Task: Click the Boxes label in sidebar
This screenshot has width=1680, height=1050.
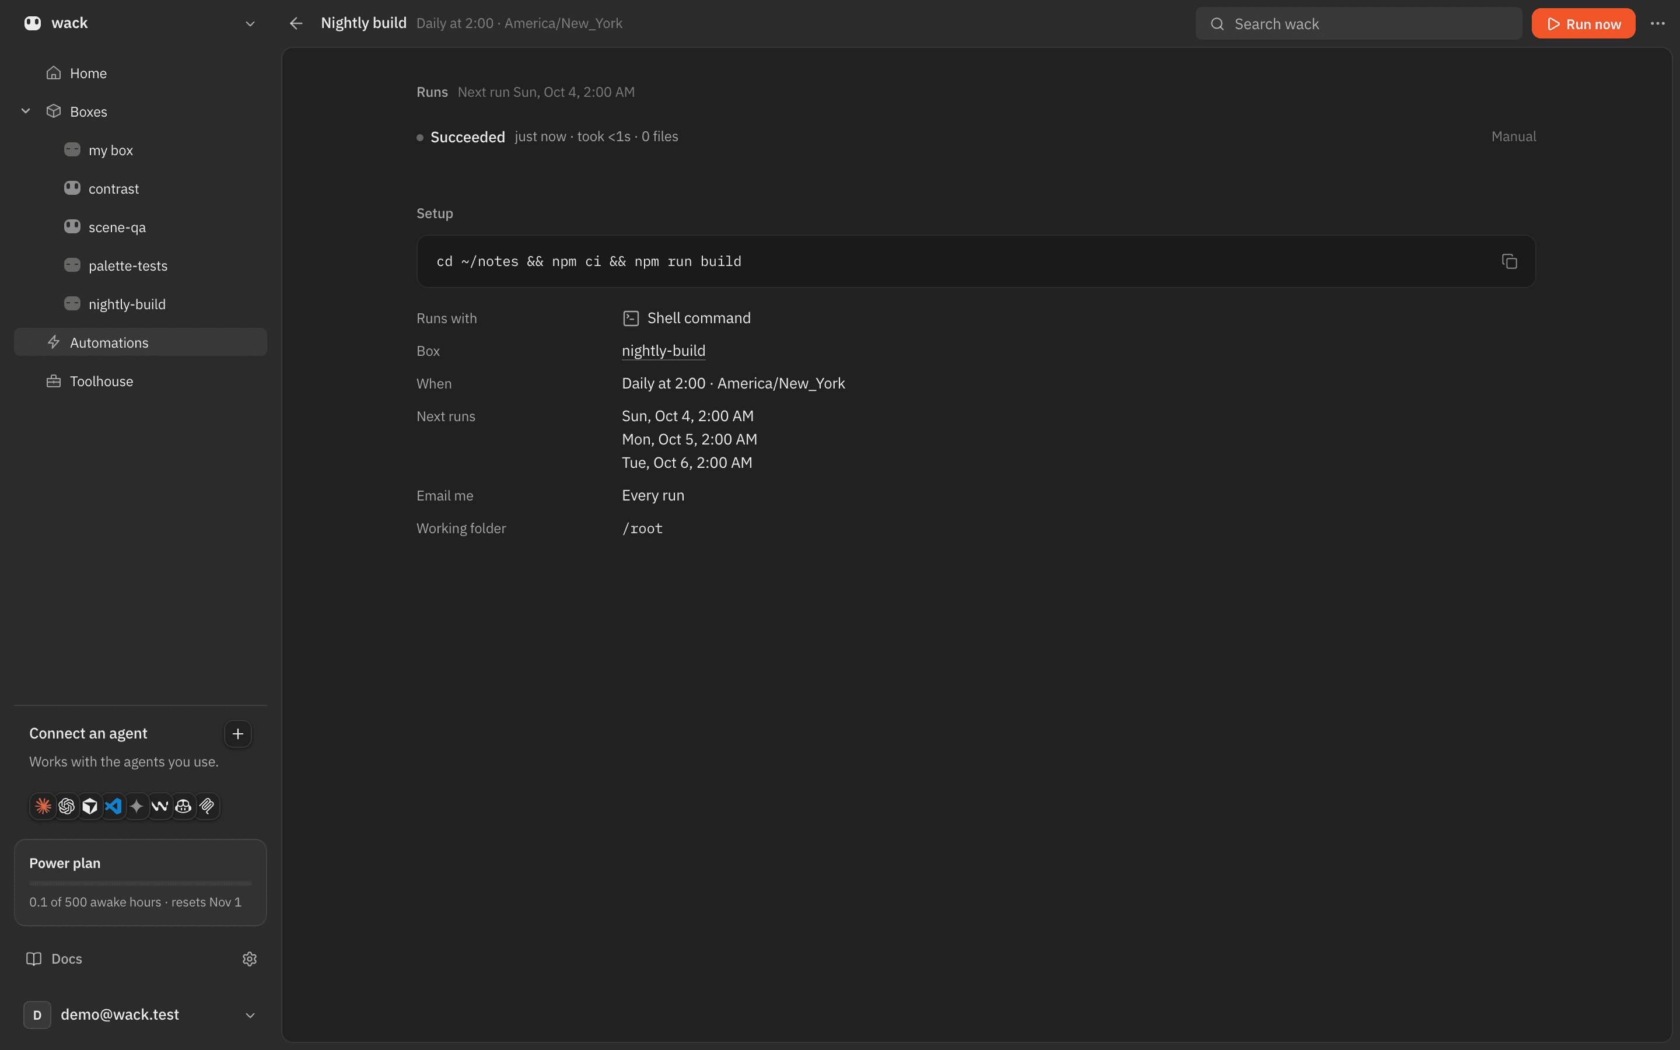Action: (x=88, y=112)
